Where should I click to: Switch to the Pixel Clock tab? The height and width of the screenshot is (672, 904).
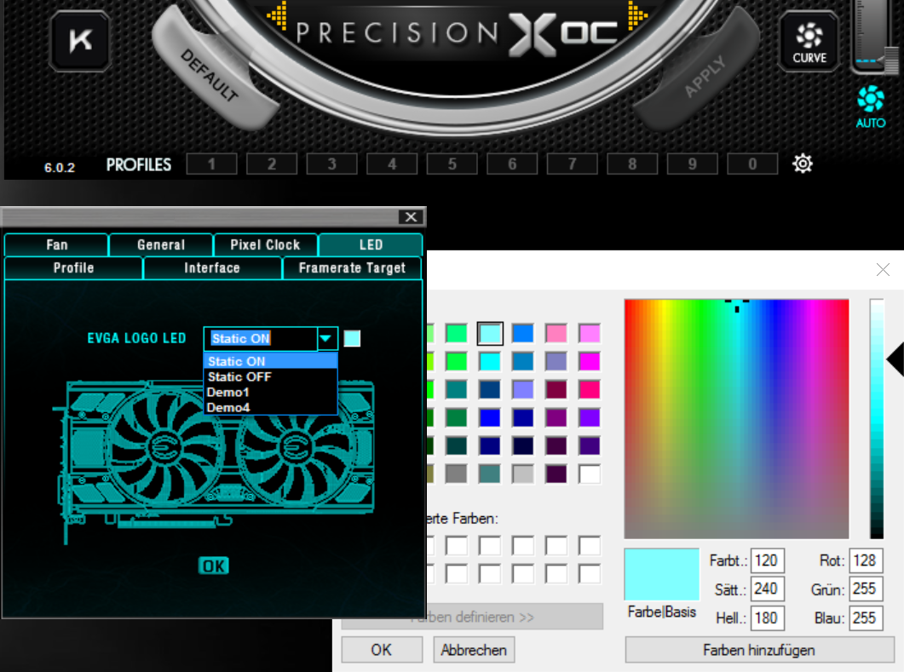coord(265,244)
